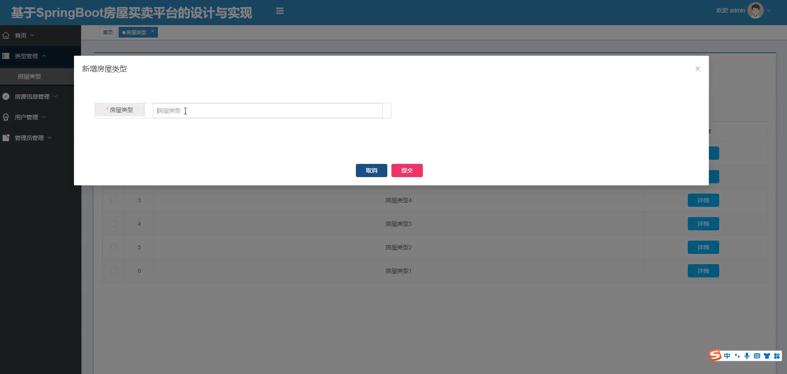Click the 房屋类型2 table cell
Image resolution: width=787 pixels, height=374 pixels.
point(398,247)
